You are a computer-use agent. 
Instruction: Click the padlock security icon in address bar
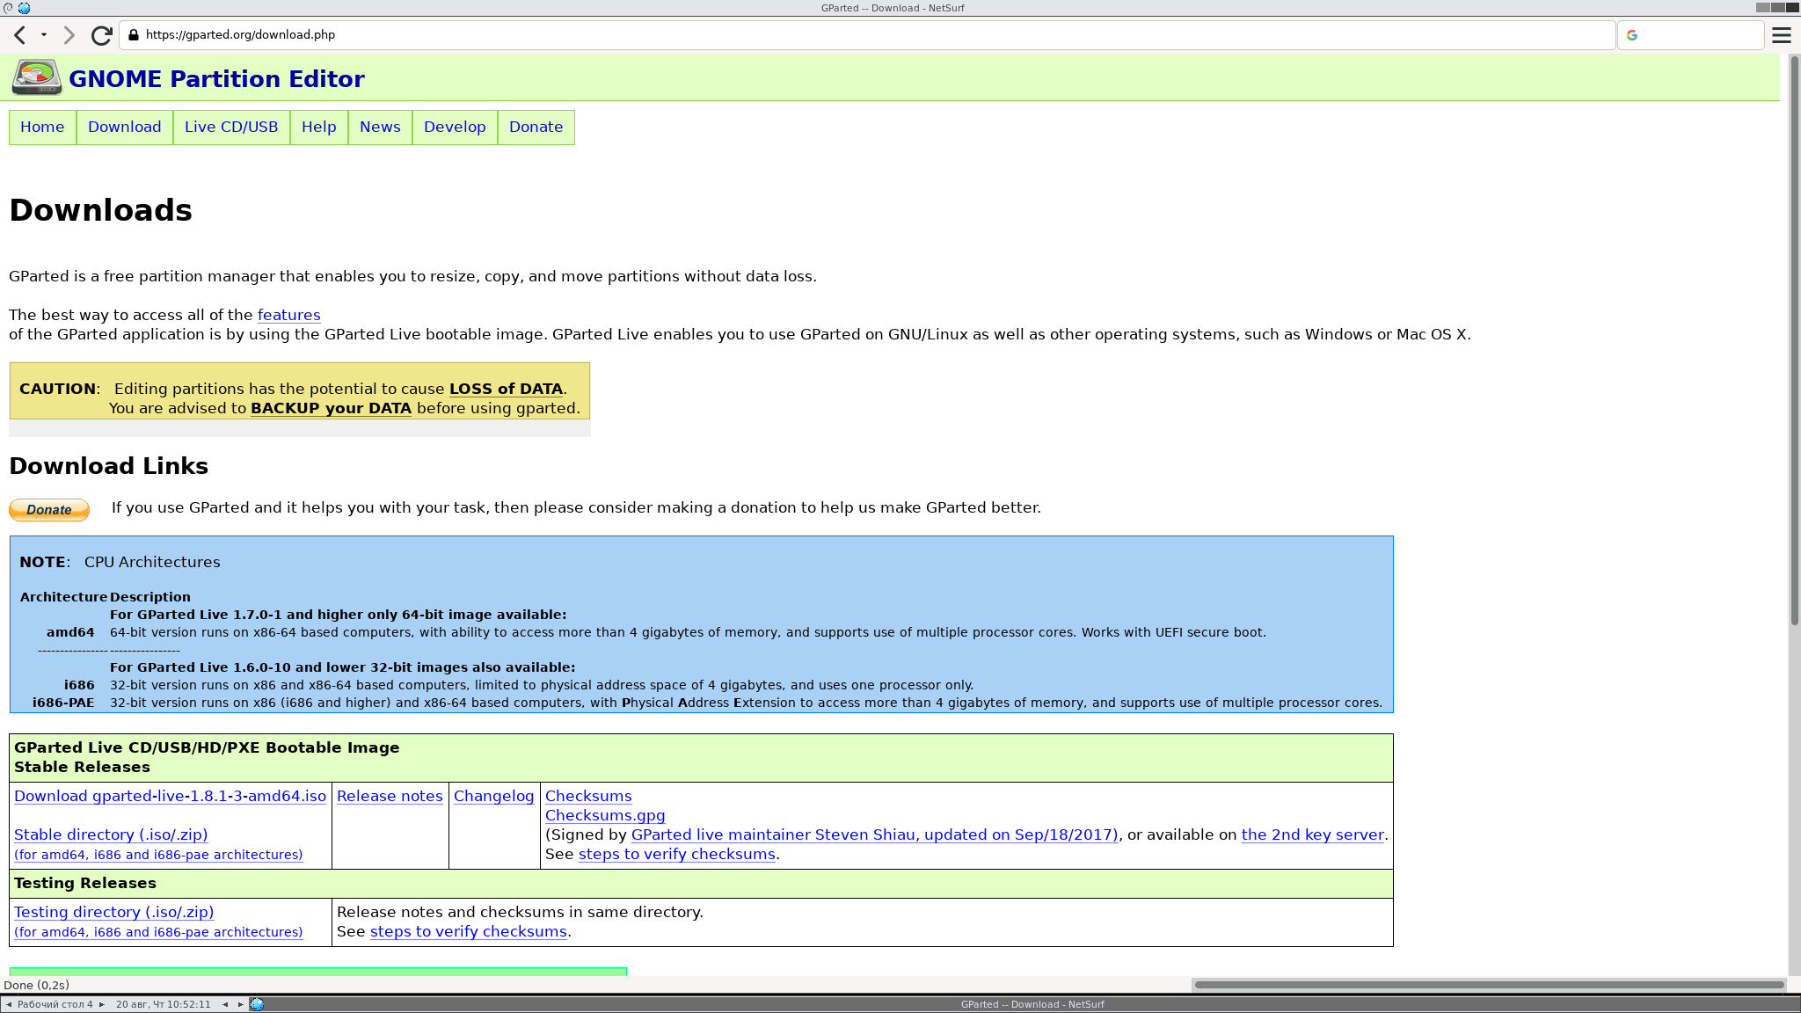tap(134, 35)
